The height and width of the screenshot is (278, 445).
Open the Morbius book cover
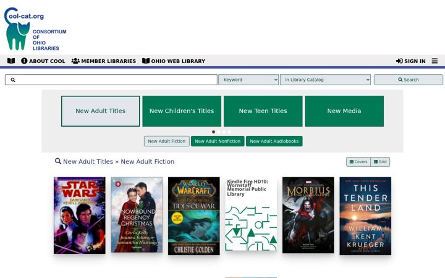(308, 215)
